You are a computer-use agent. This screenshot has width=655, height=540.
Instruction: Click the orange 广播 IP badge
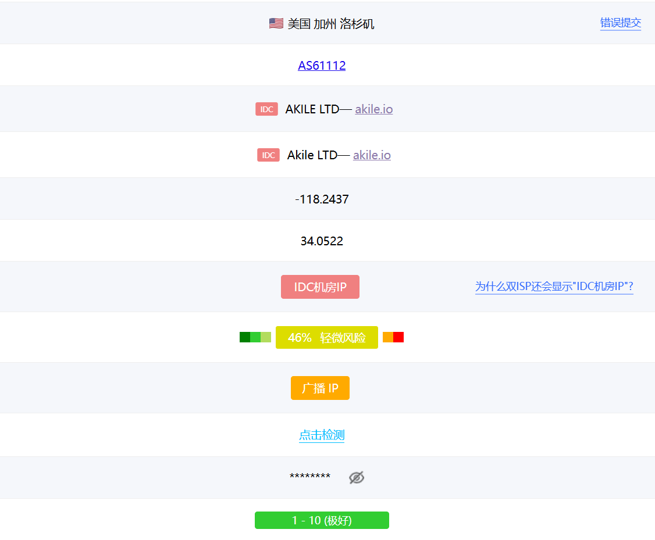[320, 388]
